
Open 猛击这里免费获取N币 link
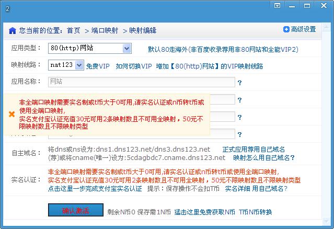point(204,212)
